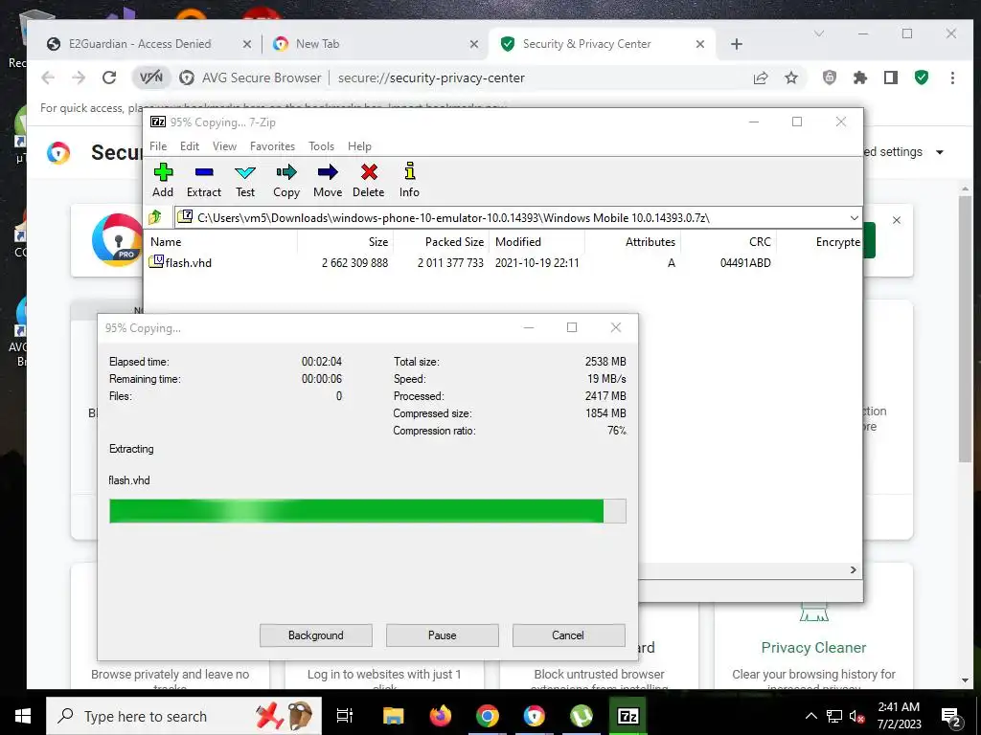The image size is (981, 735).
Task: Click the Info toolbar icon
Action: 410,180
